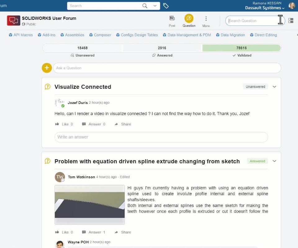298x248 pixels.
Task: Open Jozef Duris's avatar
Action: (60, 103)
